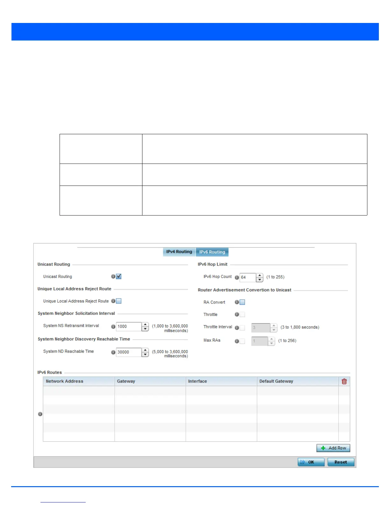Toggle the Throttle Interval checkbox
390x505 pixels.
point(242,328)
